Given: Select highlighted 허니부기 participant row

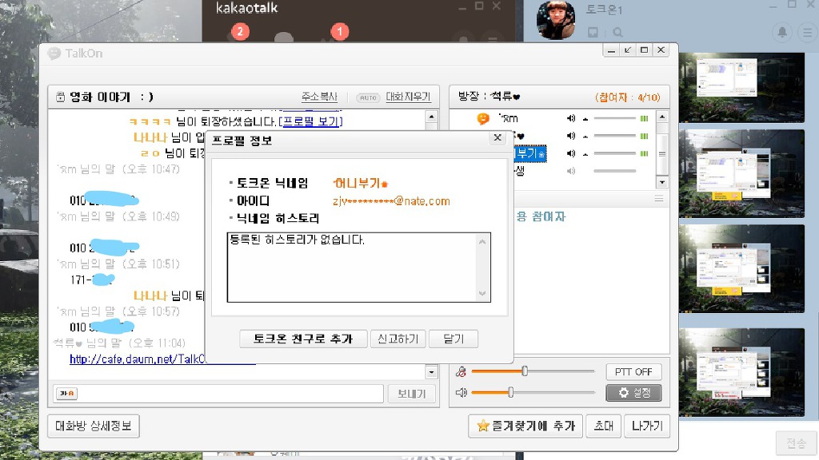Looking at the screenshot, I should coord(530,153).
